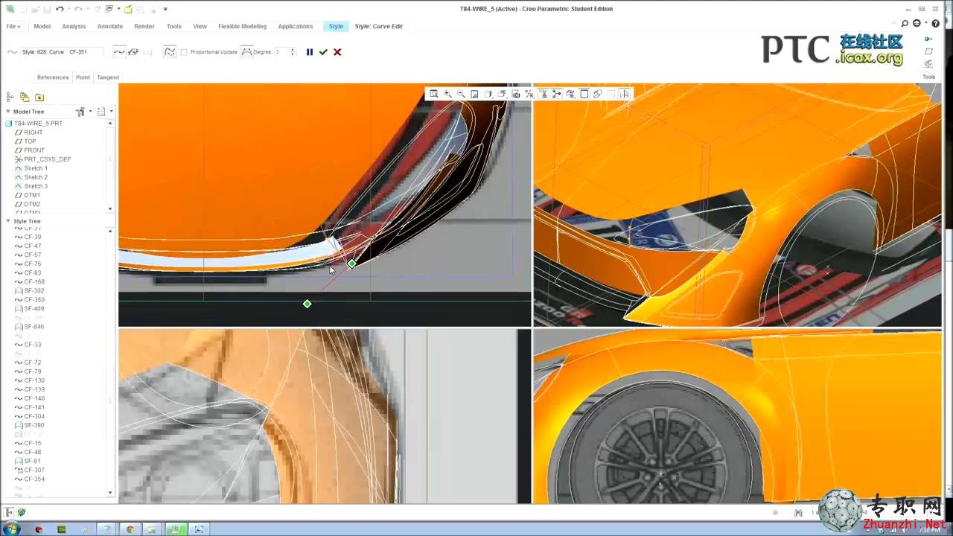Toggle the Annotation Display icon

[x=543, y=94]
